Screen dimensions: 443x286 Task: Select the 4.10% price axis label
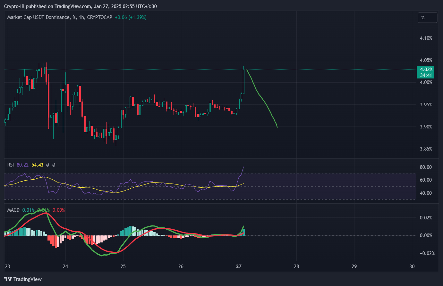(426, 38)
